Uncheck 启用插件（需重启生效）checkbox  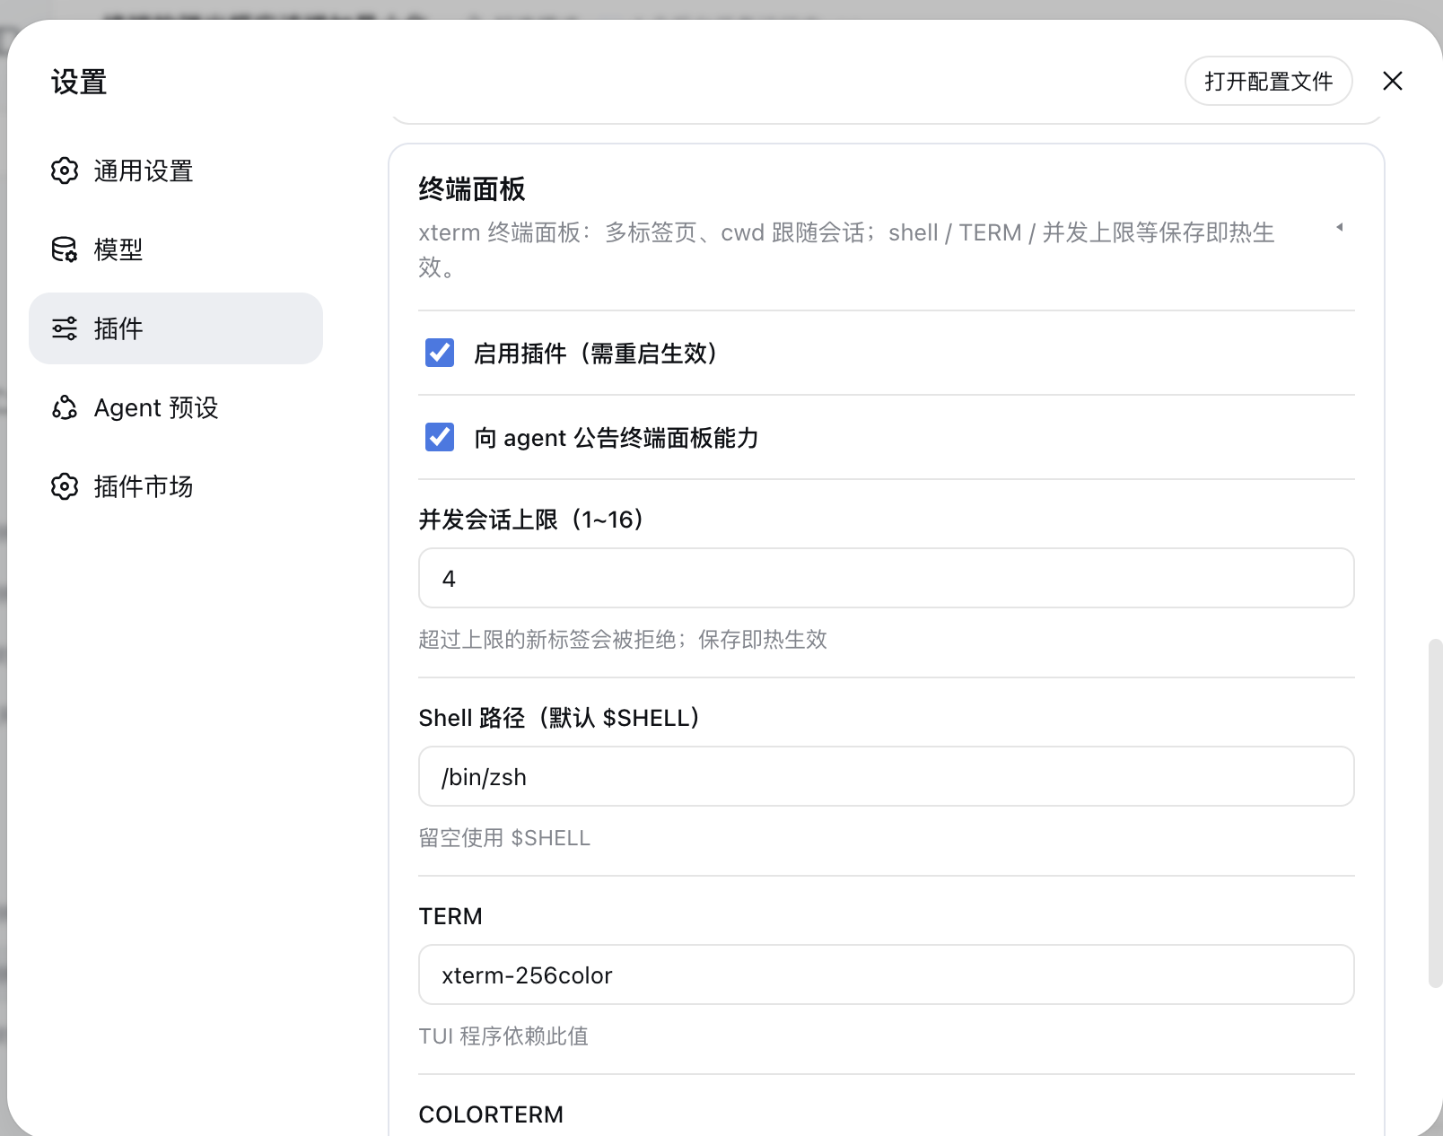point(440,353)
